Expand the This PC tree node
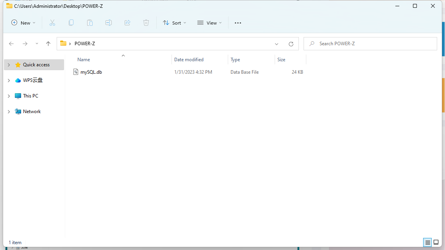 pos(9,96)
